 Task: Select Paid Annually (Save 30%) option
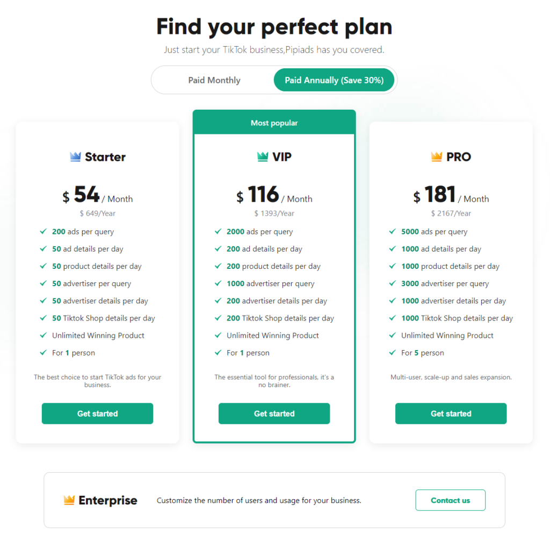point(334,80)
